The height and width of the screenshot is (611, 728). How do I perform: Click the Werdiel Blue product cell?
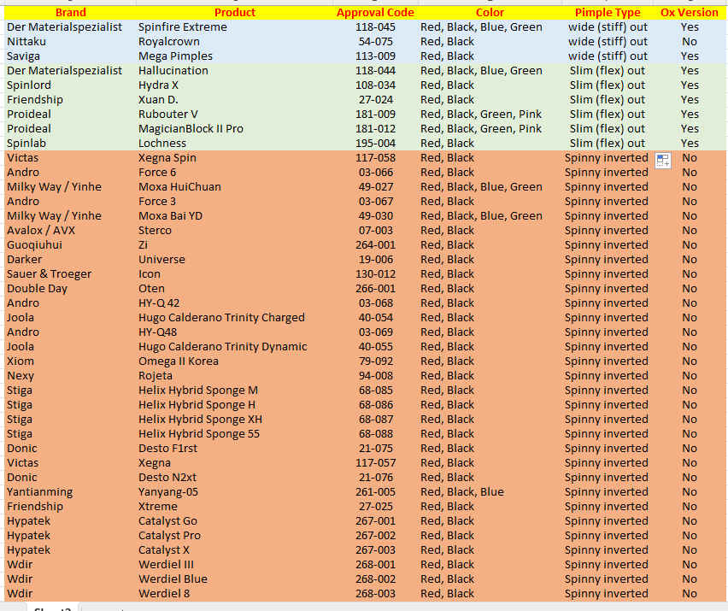click(235, 579)
